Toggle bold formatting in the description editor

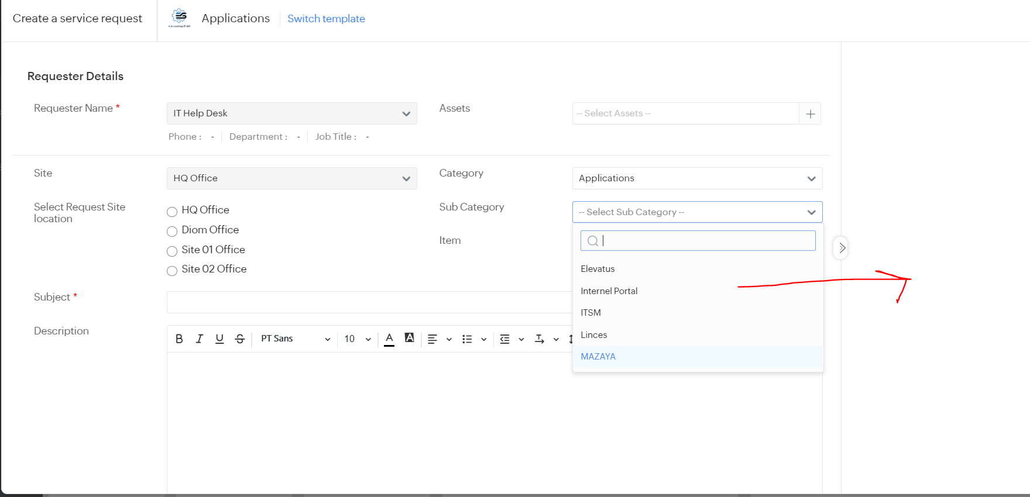[x=179, y=339]
